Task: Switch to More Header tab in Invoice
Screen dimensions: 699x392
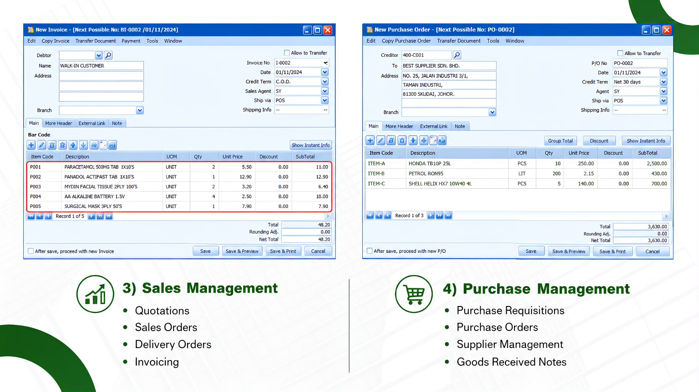Action: [x=58, y=123]
